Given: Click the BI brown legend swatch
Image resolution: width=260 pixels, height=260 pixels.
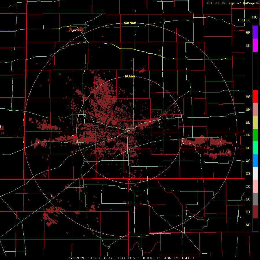Looking at the screenshot, I should (255, 212).
